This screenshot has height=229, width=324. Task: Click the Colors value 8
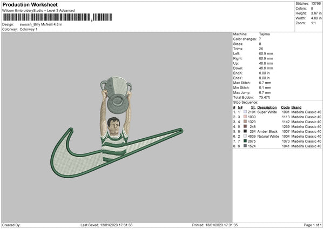[312, 9]
